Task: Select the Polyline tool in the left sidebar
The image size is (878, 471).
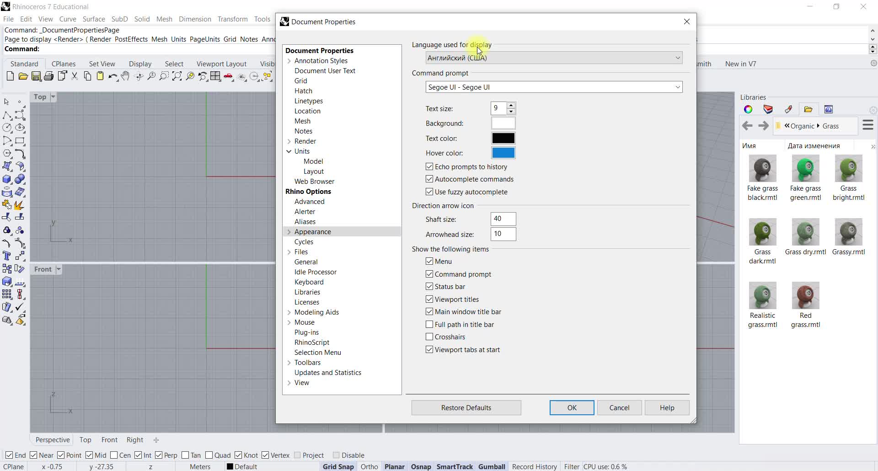Action: point(7,115)
